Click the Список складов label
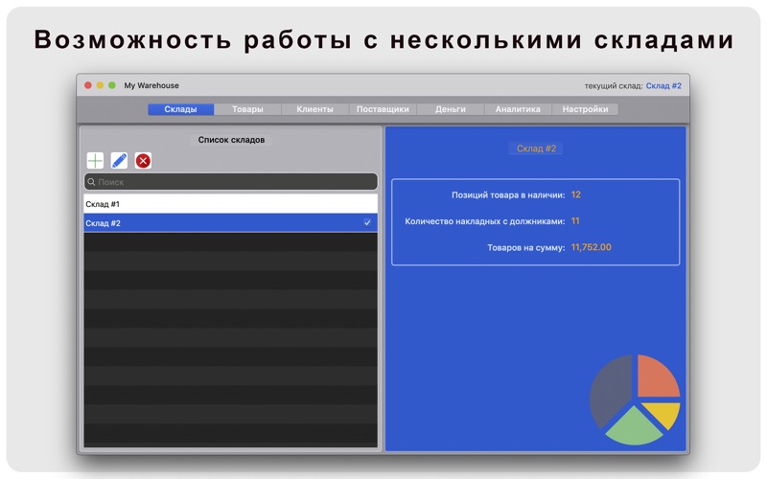The width and height of the screenshot is (767, 479). click(x=231, y=140)
